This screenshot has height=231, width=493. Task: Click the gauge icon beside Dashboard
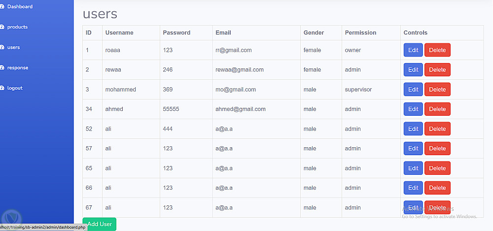(2, 7)
